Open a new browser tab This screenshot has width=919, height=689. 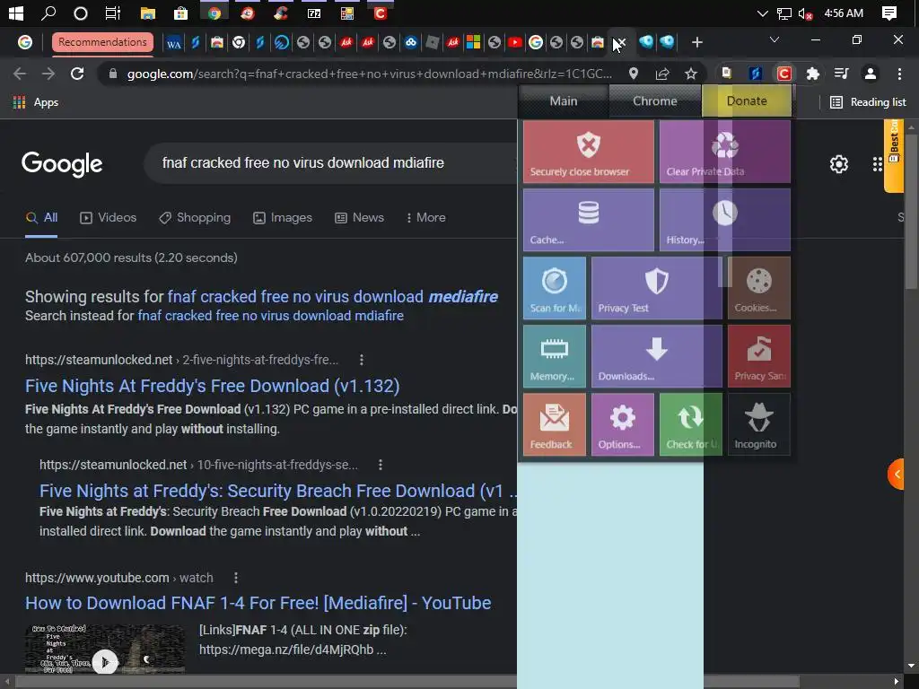(696, 42)
